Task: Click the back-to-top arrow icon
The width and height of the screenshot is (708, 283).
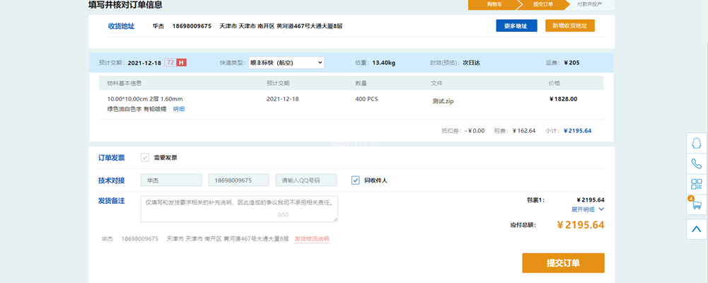Action: pyautogui.click(x=696, y=229)
